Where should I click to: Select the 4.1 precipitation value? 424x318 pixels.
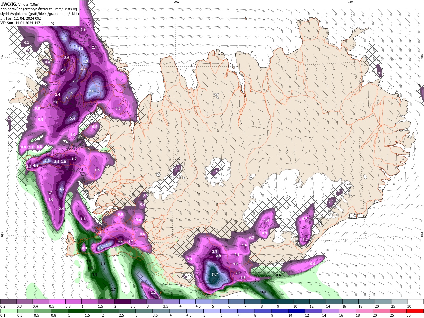pyautogui.click(x=36, y=165)
